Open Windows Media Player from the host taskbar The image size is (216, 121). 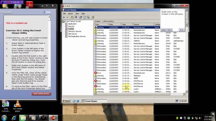pyautogui.click(x=33, y=118)
